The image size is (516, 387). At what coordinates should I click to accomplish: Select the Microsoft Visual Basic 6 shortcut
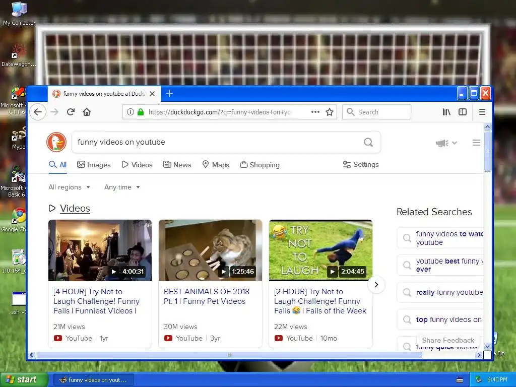(14, 182)
